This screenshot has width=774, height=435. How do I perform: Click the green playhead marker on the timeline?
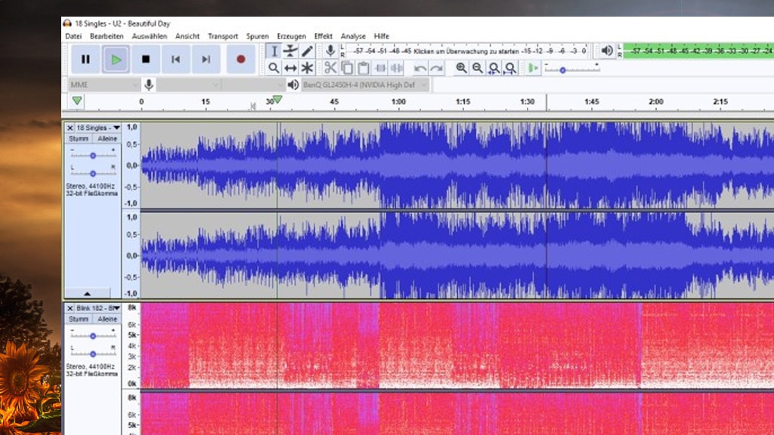click(x=278, y=100)
